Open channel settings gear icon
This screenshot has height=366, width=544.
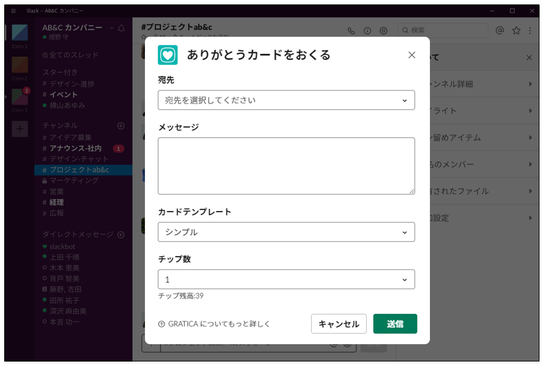coord(383,31)
